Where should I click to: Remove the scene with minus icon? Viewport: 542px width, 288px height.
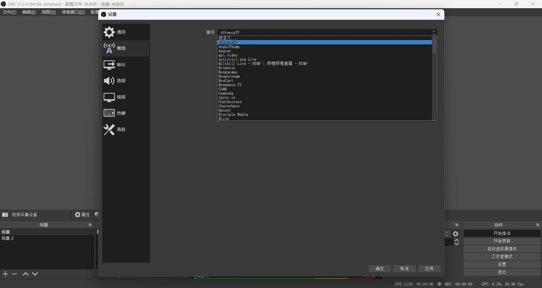point(14,274)
